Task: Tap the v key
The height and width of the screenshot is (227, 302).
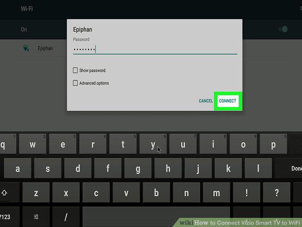Action: tap(126, 192)
